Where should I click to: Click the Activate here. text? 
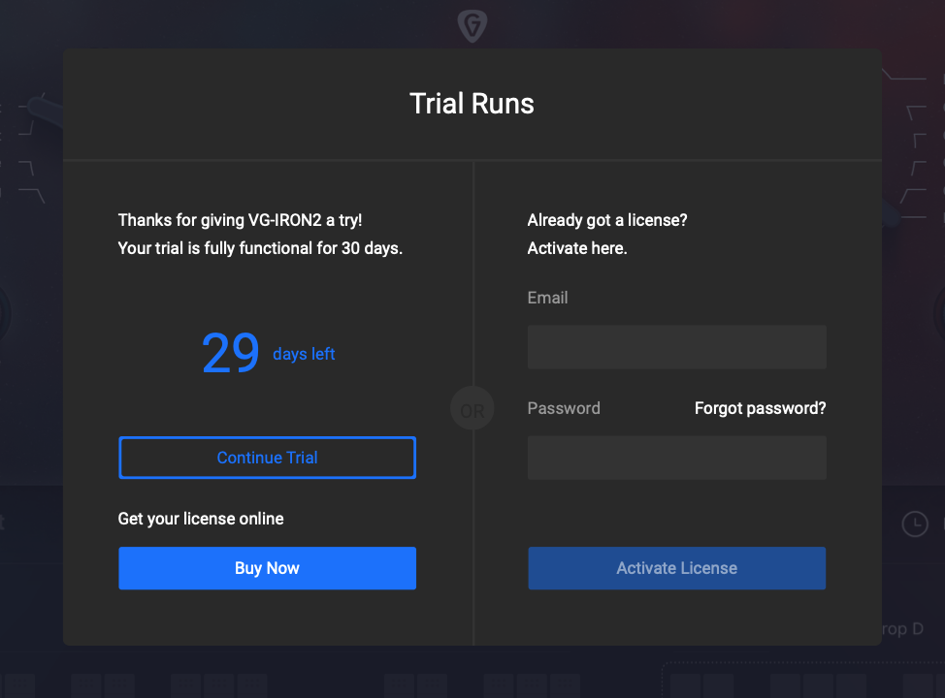coord(577,248)
